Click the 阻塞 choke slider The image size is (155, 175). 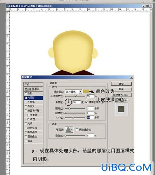pyautogui.click(x=75, y=113)
